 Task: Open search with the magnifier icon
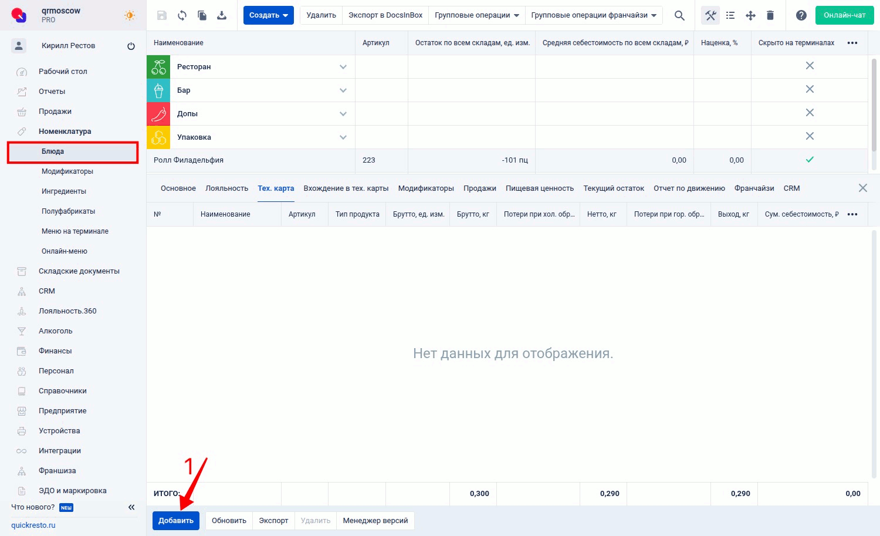coord(679,15)
